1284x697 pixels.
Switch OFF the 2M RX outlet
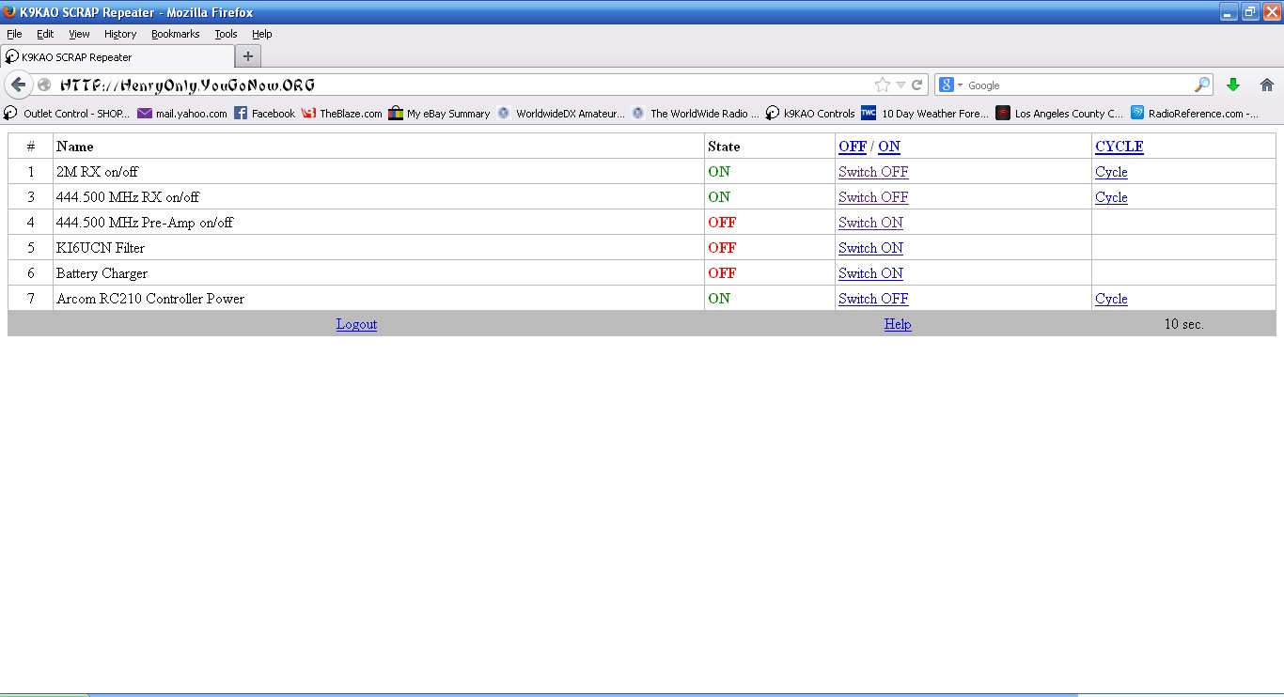(x=873, y=172)
